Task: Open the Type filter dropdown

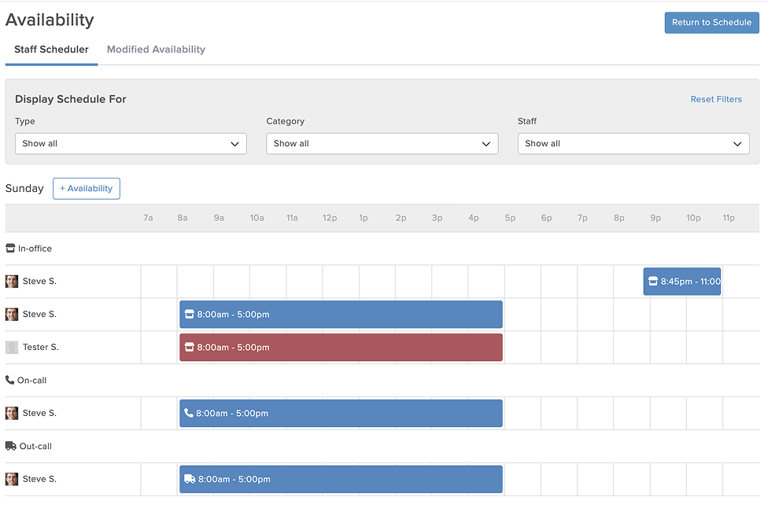Action: point(131,143)
